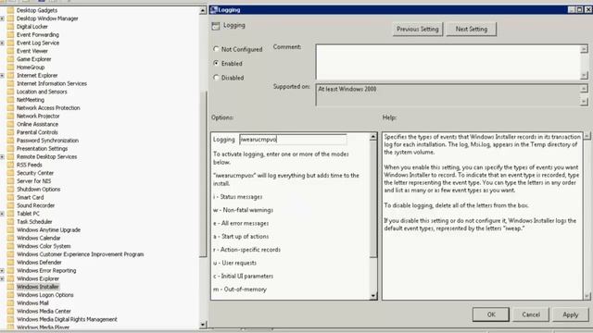Click the Parental Controls folder icon
The height and width of the screenshot is (333, 593).
10,132
